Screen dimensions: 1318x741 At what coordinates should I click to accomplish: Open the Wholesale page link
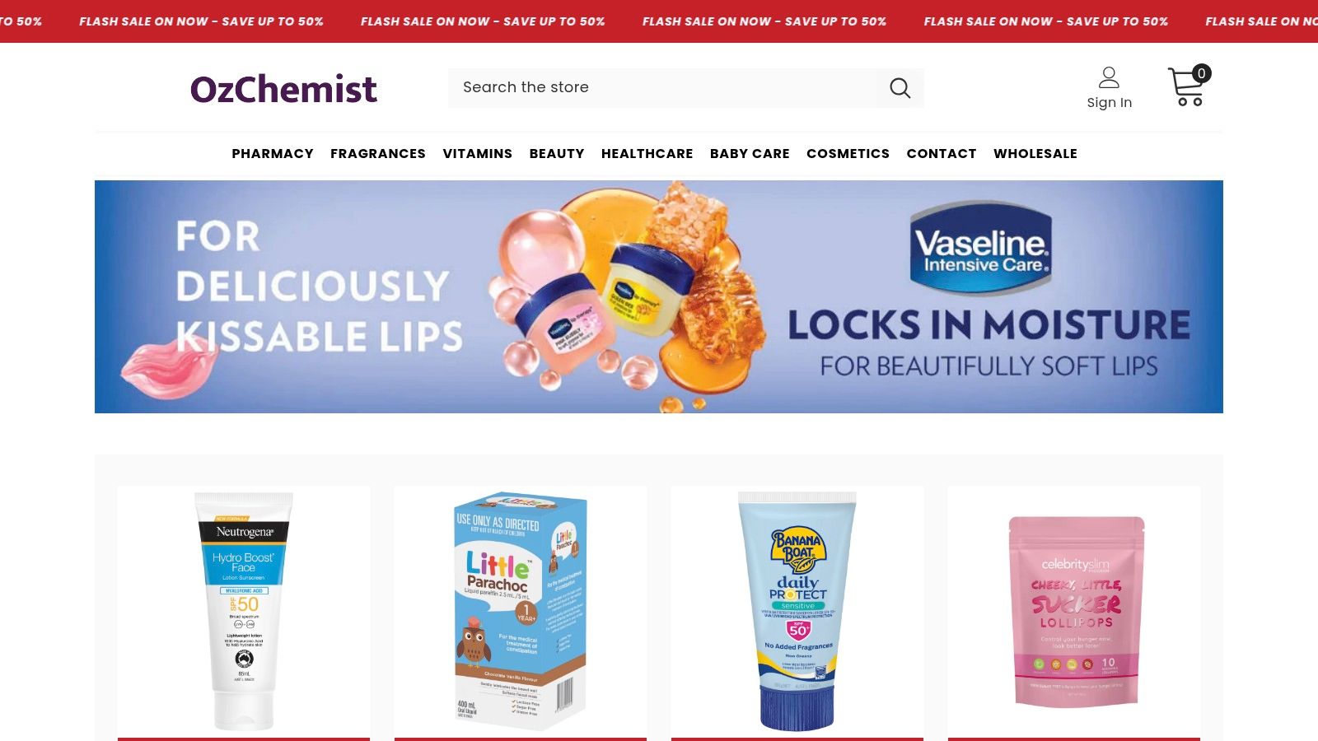click(x=1035, y=154)
